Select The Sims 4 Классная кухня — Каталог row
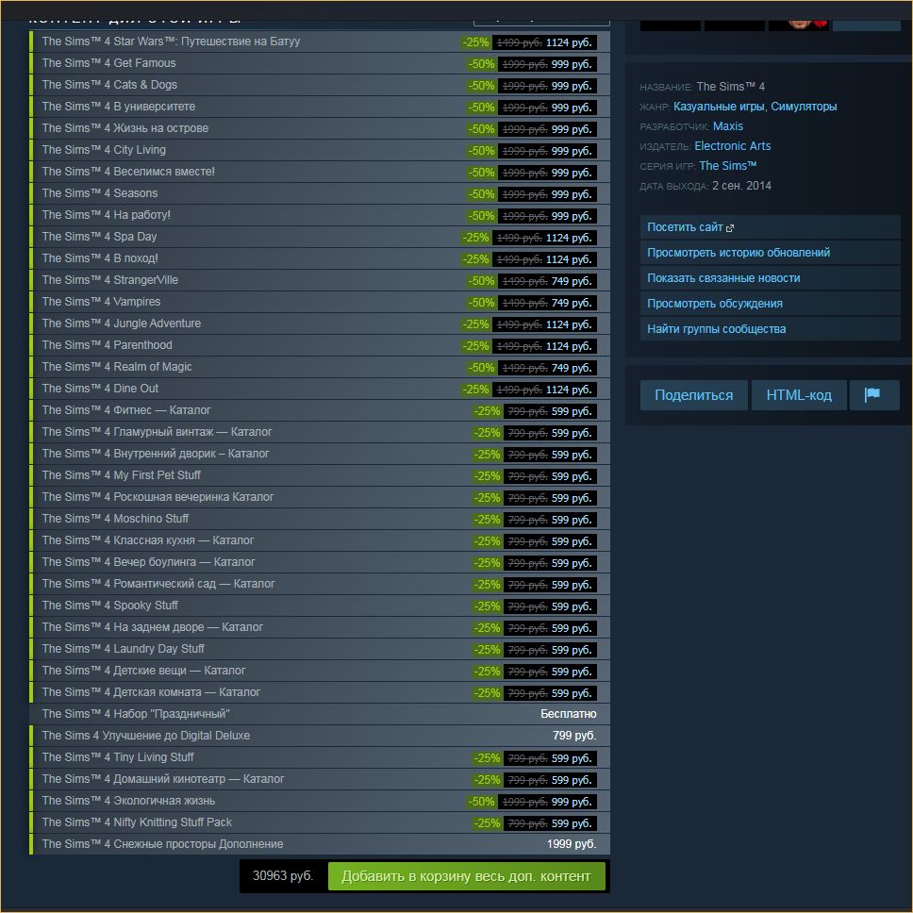The image size is (913, 913). (320, 541)
